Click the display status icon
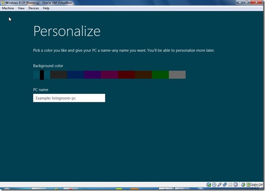The width and height of the screenshot is (265, 191). pyautogui.click(x=236, y=184)
